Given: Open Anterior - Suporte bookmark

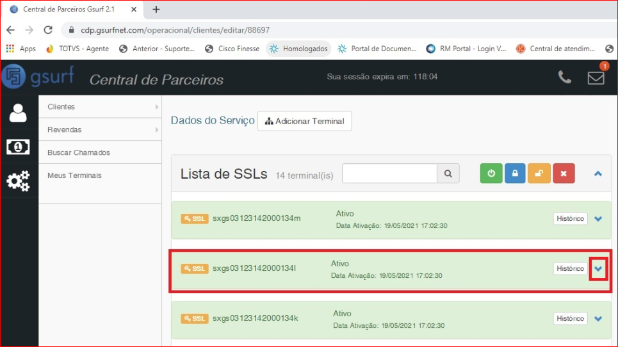Looking at the screenshot, I should (x=158, y=49).
